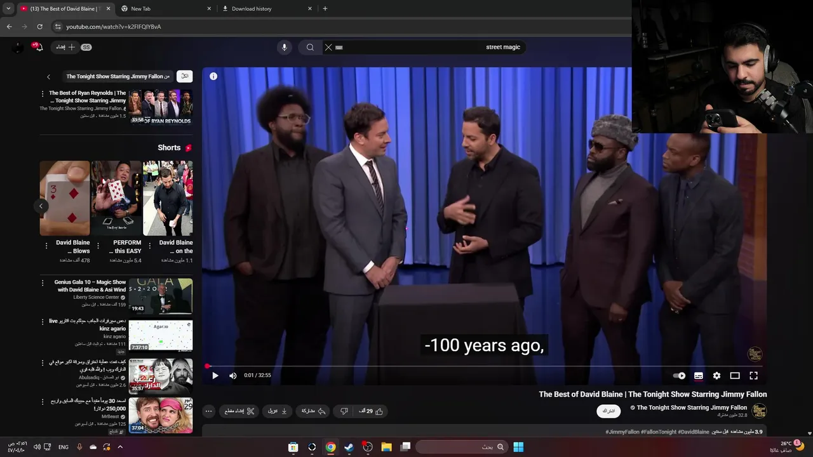The height and width of the screenshot is (457, 813).
Task: Click the Create plus button
Action: coord(65,47)
